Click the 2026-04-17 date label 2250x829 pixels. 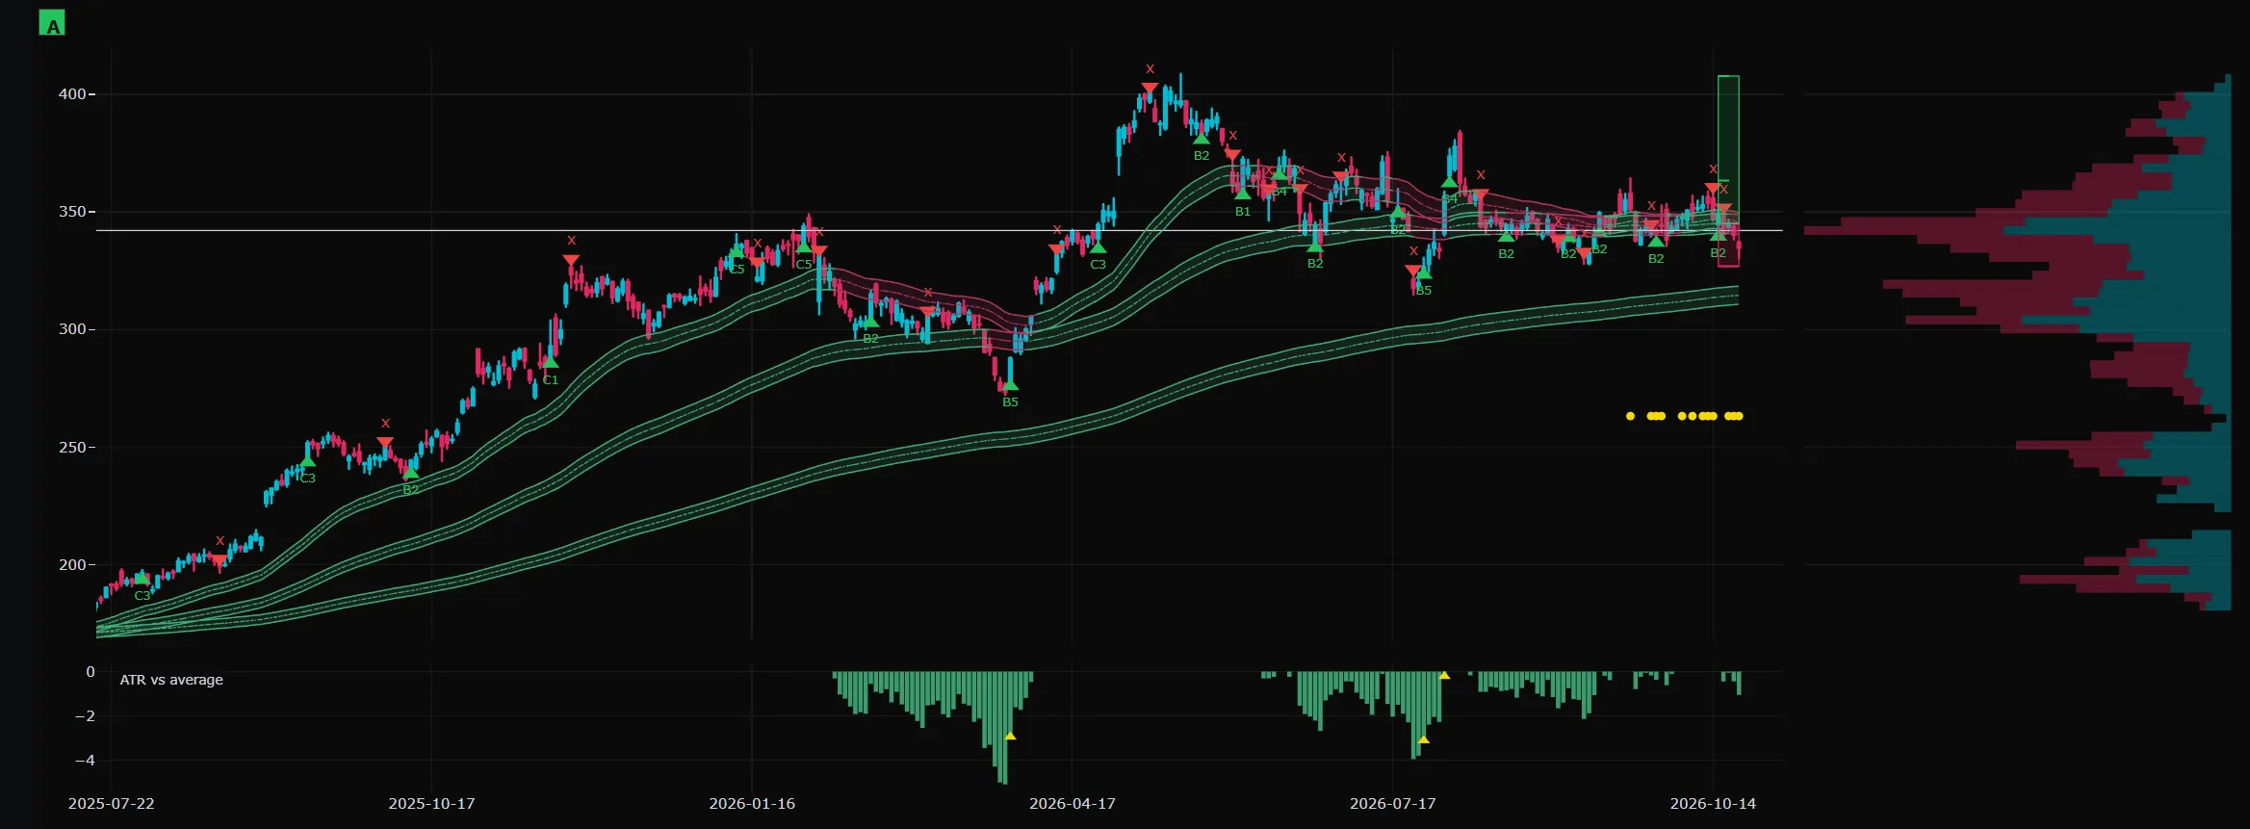pos(1073,803)
